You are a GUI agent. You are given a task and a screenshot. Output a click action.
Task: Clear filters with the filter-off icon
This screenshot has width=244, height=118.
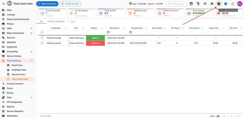point(198,4)
